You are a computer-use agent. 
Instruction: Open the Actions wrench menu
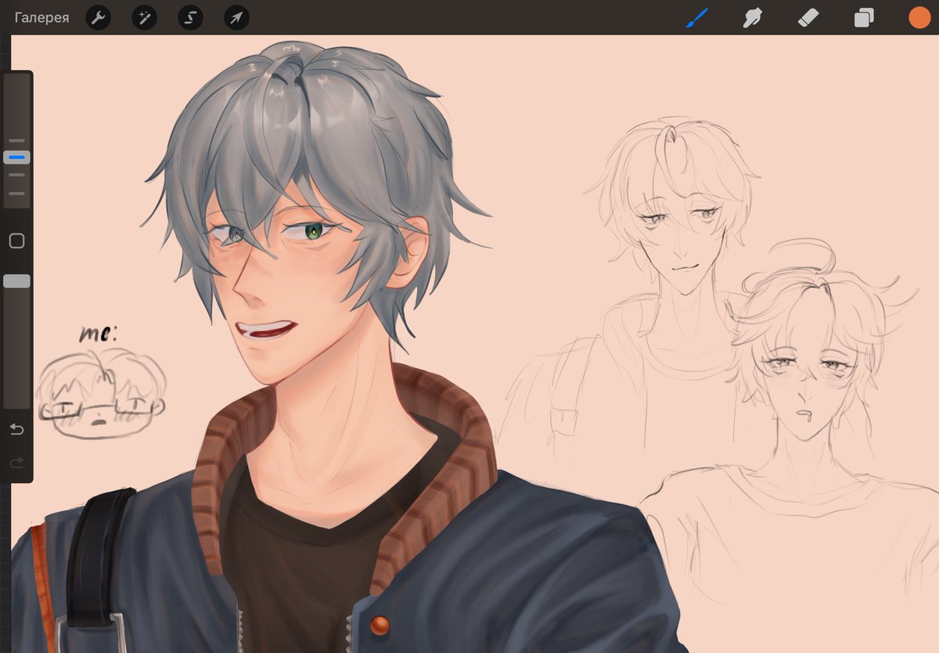[98, 17]
